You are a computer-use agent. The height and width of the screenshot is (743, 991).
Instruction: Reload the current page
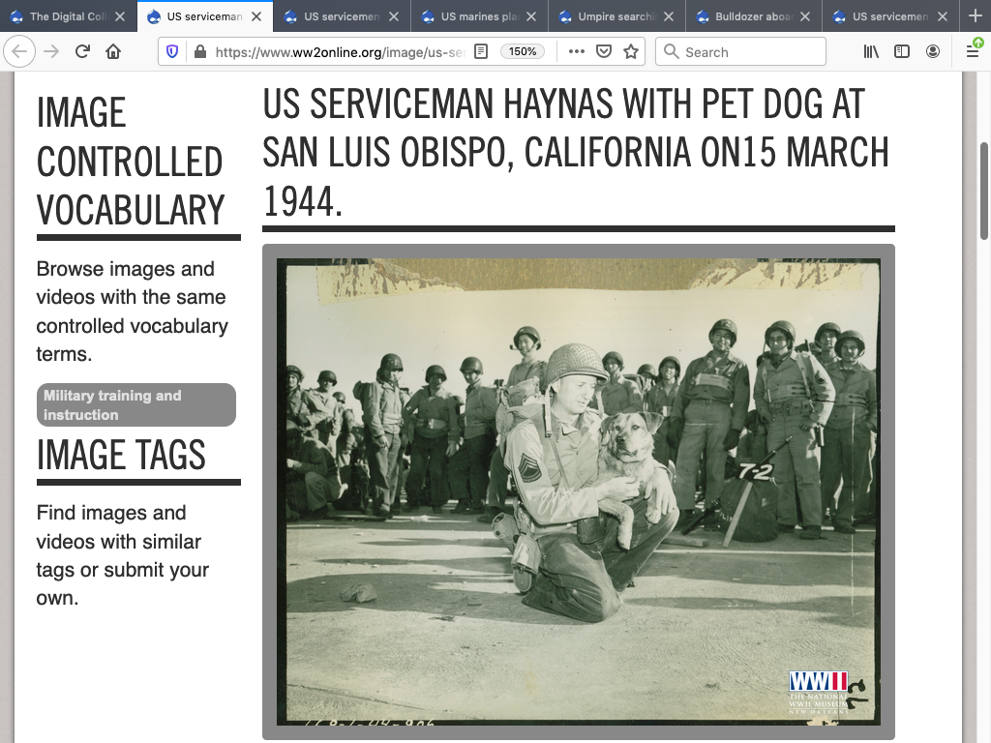pyautogui.click(x=83, y=52)
